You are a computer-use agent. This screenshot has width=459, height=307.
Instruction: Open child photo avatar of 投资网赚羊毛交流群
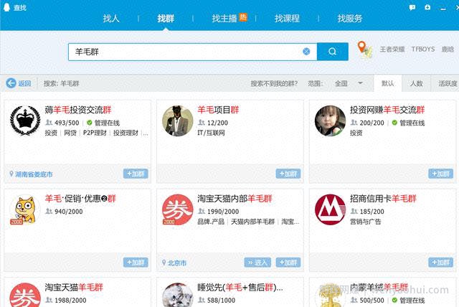coord(330,121)
